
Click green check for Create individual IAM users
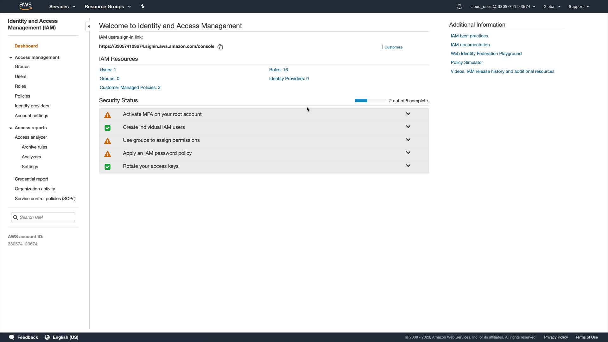tap(108, 128)
